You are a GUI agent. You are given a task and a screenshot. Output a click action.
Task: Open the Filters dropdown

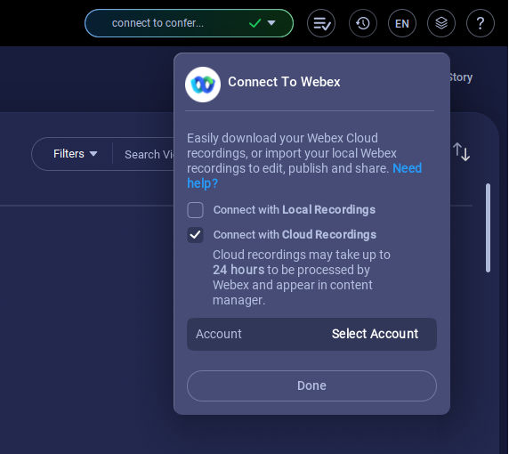click(x=76, y=154)
